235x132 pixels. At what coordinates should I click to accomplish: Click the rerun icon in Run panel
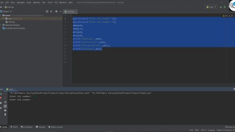1,94
